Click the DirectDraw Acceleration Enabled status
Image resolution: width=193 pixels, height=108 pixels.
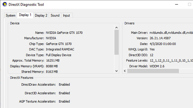pyautogui.click(x=64, y=84)
